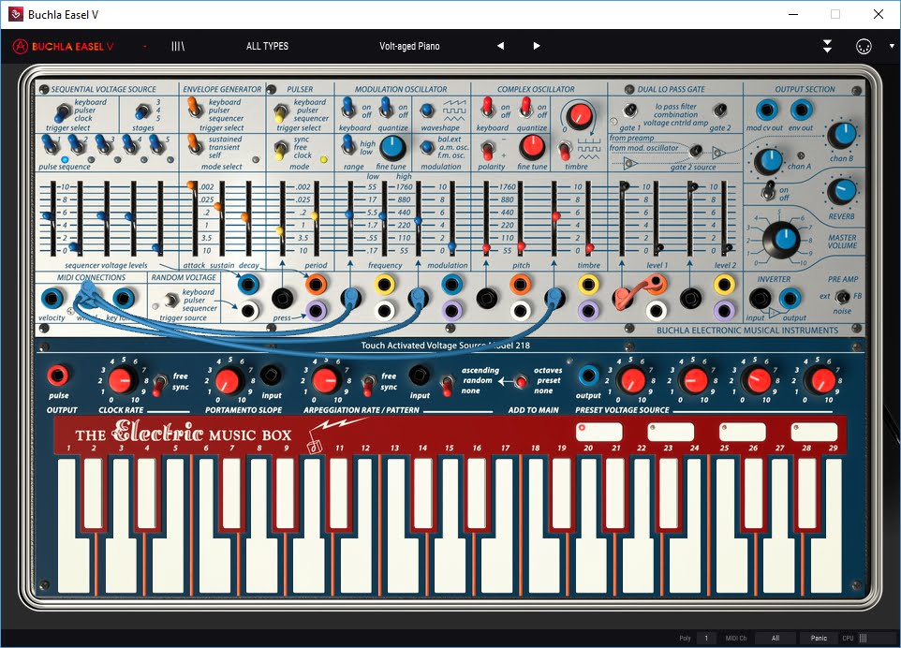
Task: Select the preset pad above keys 20 and 21
Action: click(598, 432)
